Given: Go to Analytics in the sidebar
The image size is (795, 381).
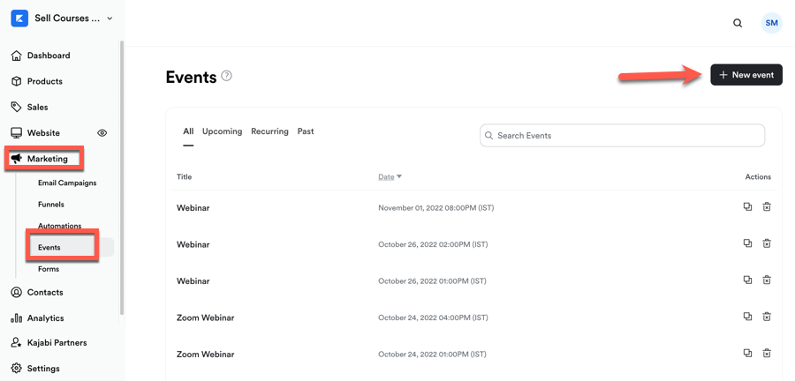Looking at the screenshot, I should [45, 318].
